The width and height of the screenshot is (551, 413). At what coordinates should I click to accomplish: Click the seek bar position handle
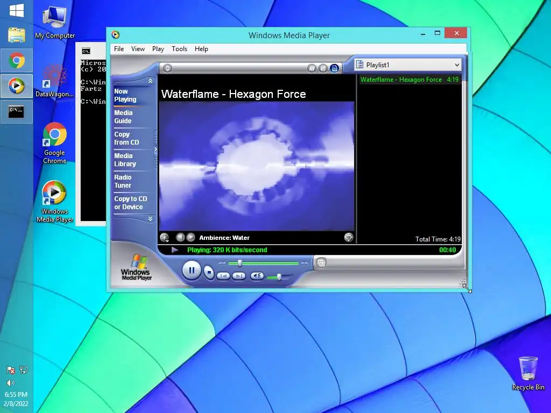239,263
